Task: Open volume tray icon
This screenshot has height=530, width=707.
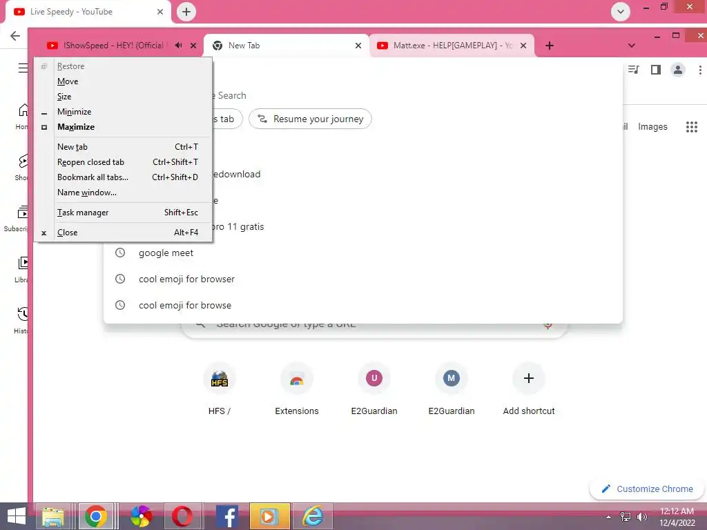Action: pyautogui.click(x=641, y=517)
